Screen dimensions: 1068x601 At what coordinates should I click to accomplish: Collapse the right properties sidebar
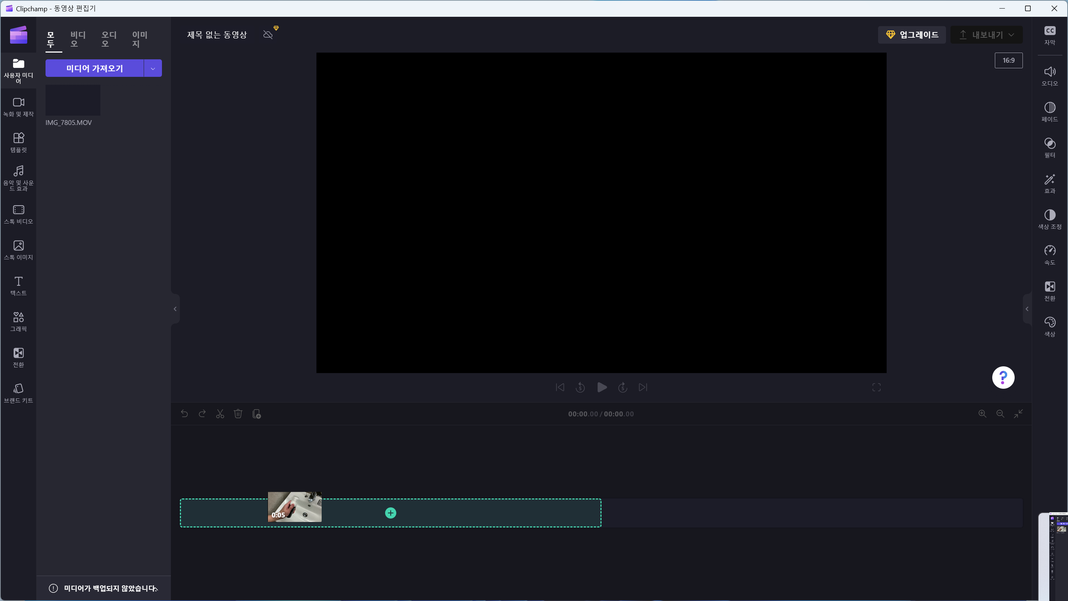pos(1027,309)
